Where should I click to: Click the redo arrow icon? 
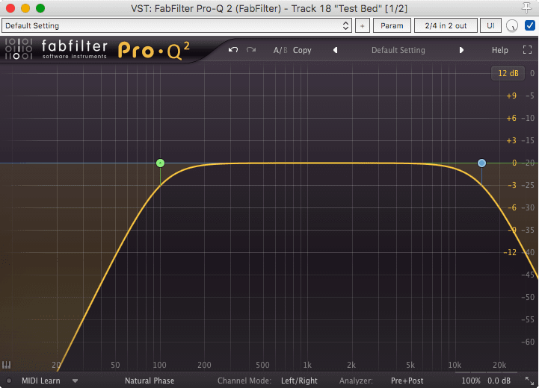pos(251,50)
